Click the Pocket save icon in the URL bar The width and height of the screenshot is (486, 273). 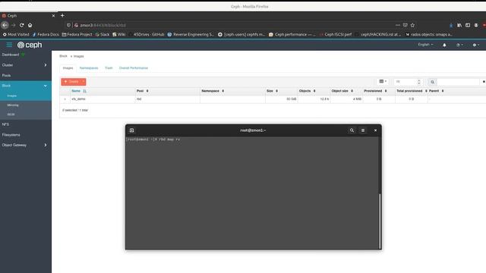click(405, 25)
